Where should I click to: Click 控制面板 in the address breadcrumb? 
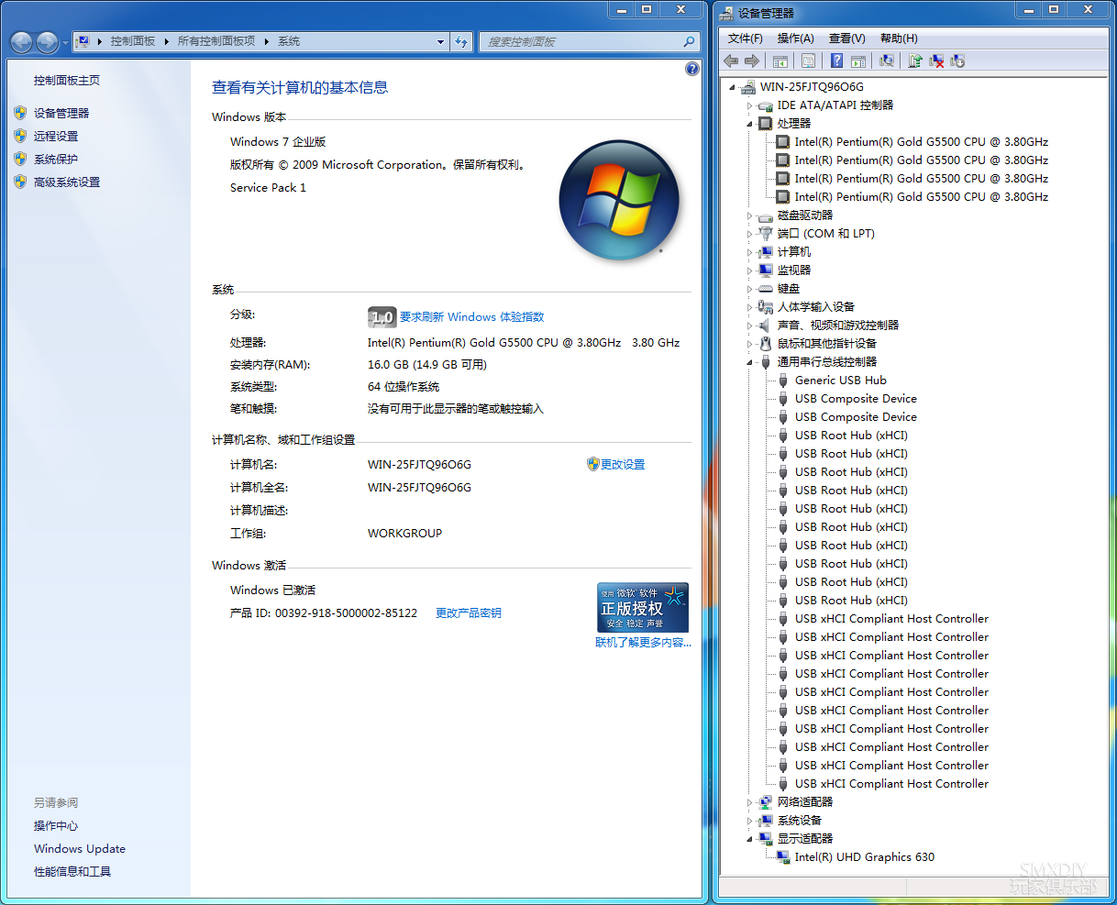click(133, 41)
